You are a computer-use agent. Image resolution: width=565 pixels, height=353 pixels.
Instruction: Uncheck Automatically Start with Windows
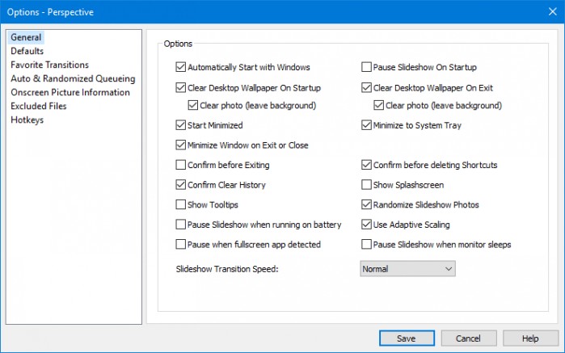pyautogui.click(x=180, y=67)
